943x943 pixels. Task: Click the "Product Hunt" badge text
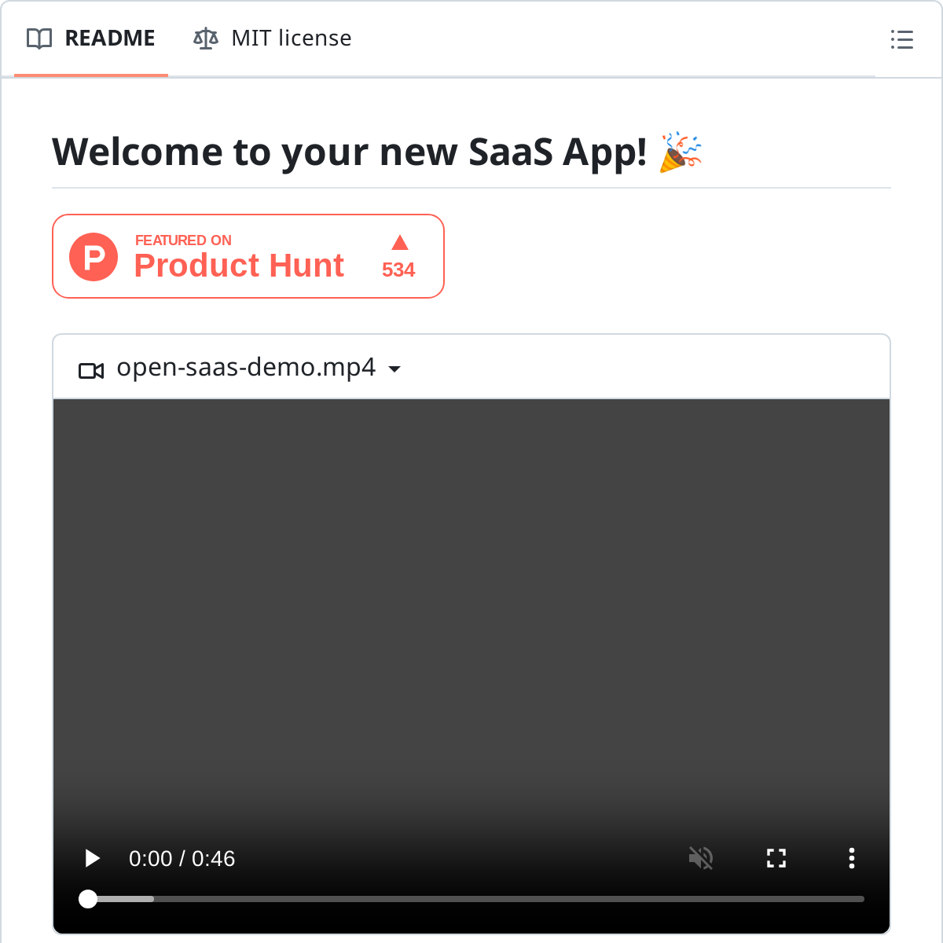(239, 266)
